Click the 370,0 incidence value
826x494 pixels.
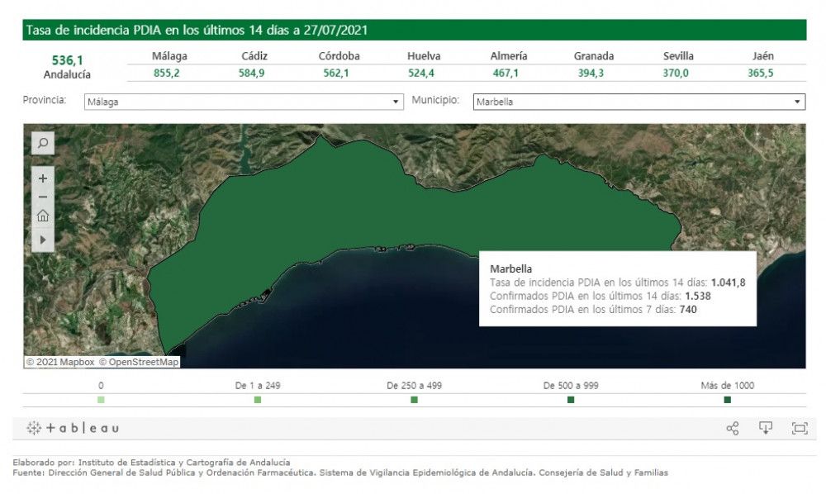[x=676, y=74]
